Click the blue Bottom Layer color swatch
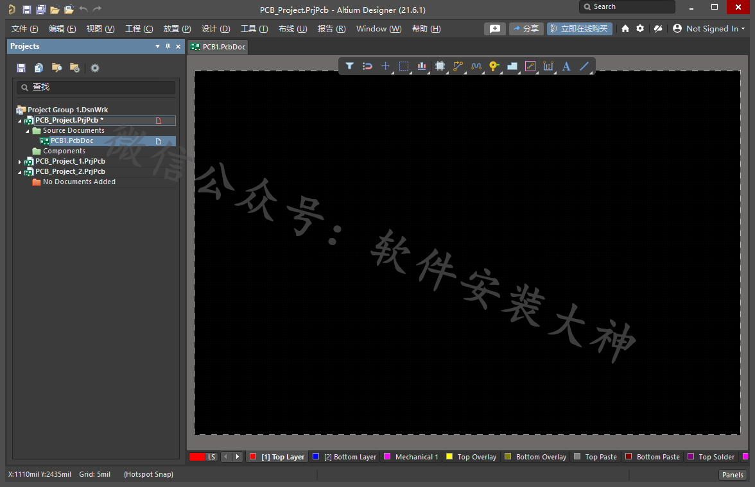Image resolution: width=755 pixels, height=487 pixels. 316,456
